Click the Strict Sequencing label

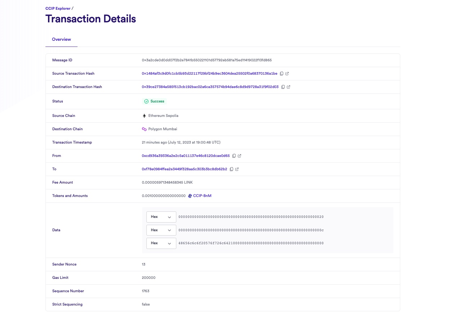(x=67, y=304)
